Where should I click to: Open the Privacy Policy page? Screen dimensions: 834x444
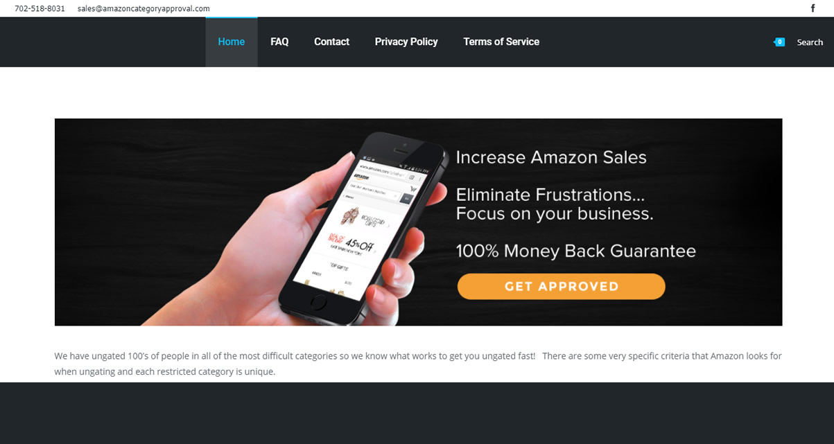[x=406, y=42]
